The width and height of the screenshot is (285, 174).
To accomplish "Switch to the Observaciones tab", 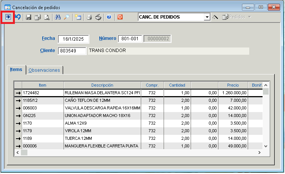I will 44,70.
